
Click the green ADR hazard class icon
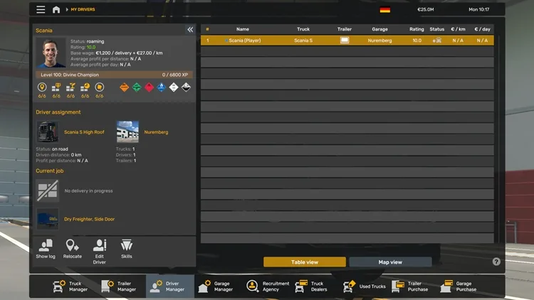137,87
